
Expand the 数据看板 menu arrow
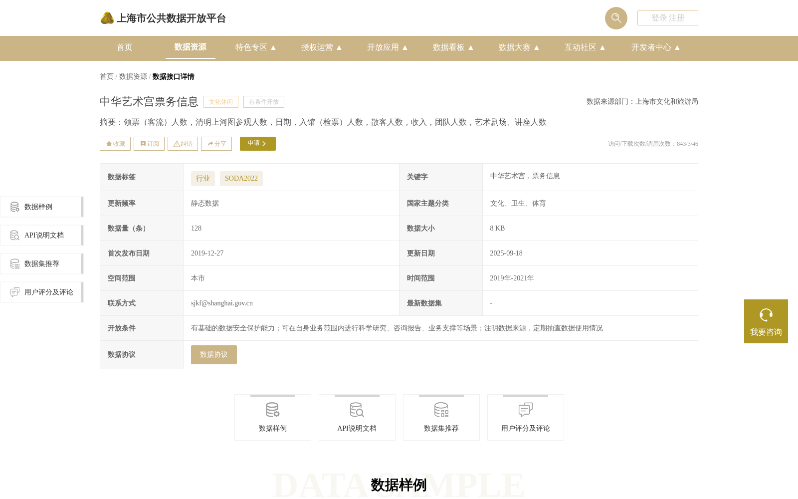471,47
